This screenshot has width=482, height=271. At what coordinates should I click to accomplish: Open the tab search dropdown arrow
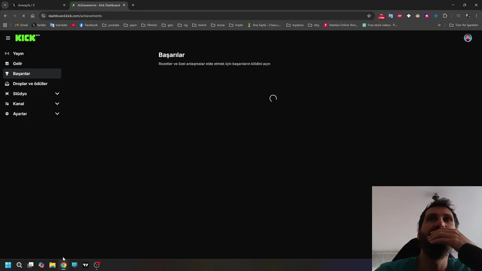(x=5, y=5)
